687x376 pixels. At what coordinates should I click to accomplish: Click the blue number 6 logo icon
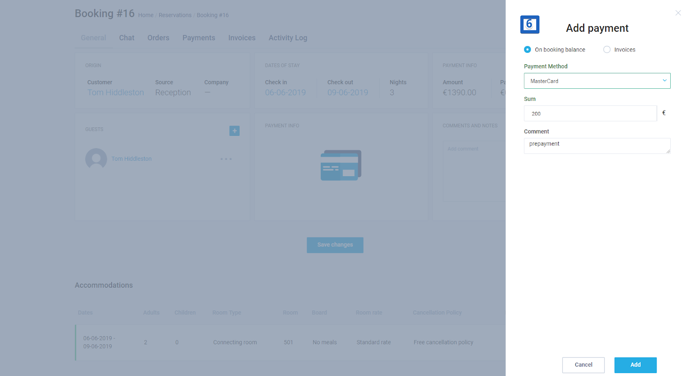529,25
